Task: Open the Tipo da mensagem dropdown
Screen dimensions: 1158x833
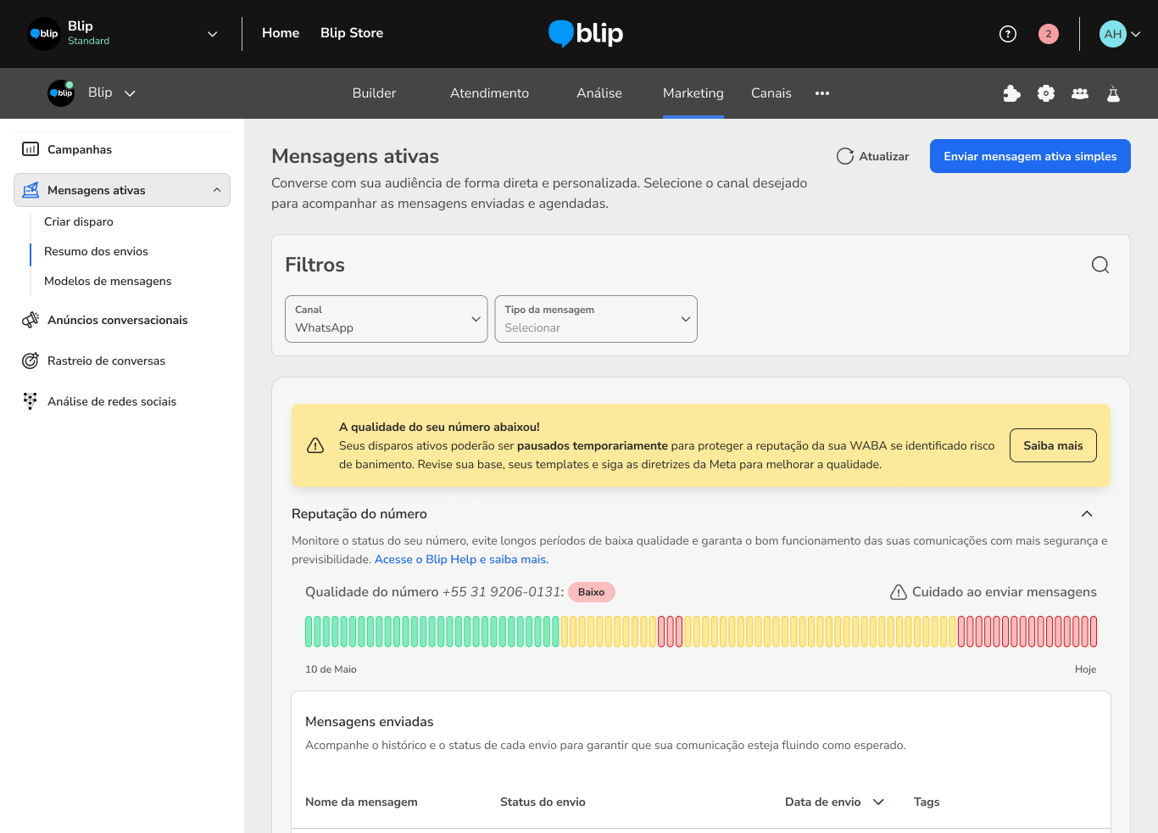Action: click(595, 319)
